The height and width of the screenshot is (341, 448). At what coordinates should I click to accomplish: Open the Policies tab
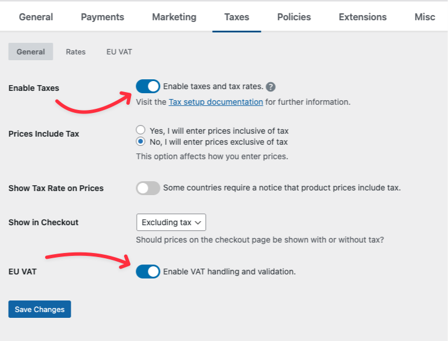point(294,17)
